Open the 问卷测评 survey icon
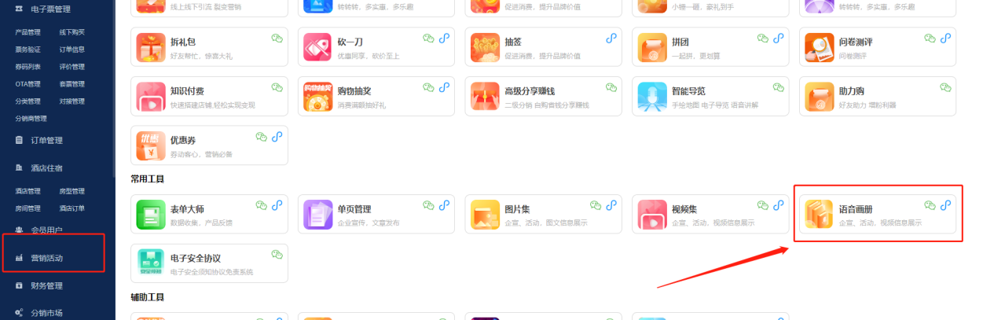 tap(819, 47)
